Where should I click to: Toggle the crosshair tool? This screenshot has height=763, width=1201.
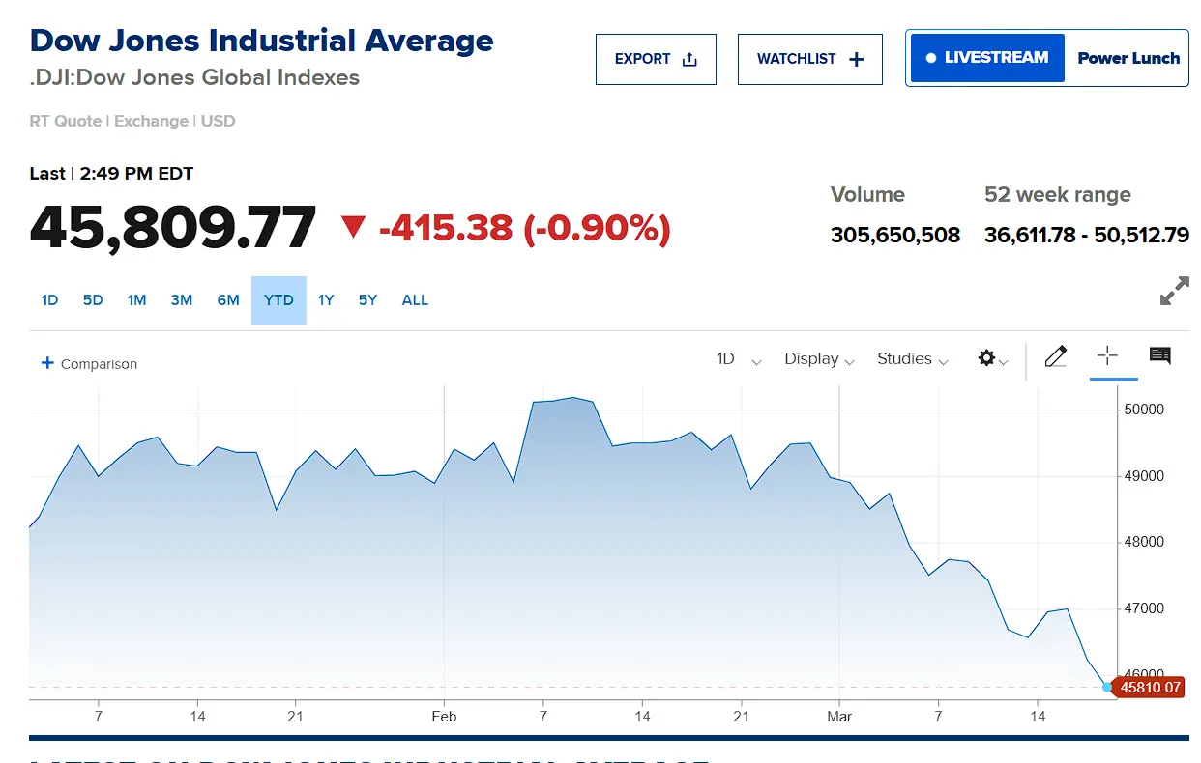pyautogui.click(x=1107, y=356)
